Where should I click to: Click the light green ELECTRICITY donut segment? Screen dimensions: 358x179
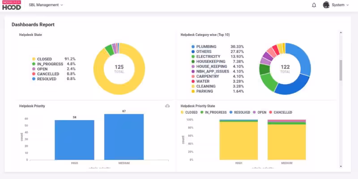coord(269,82)
